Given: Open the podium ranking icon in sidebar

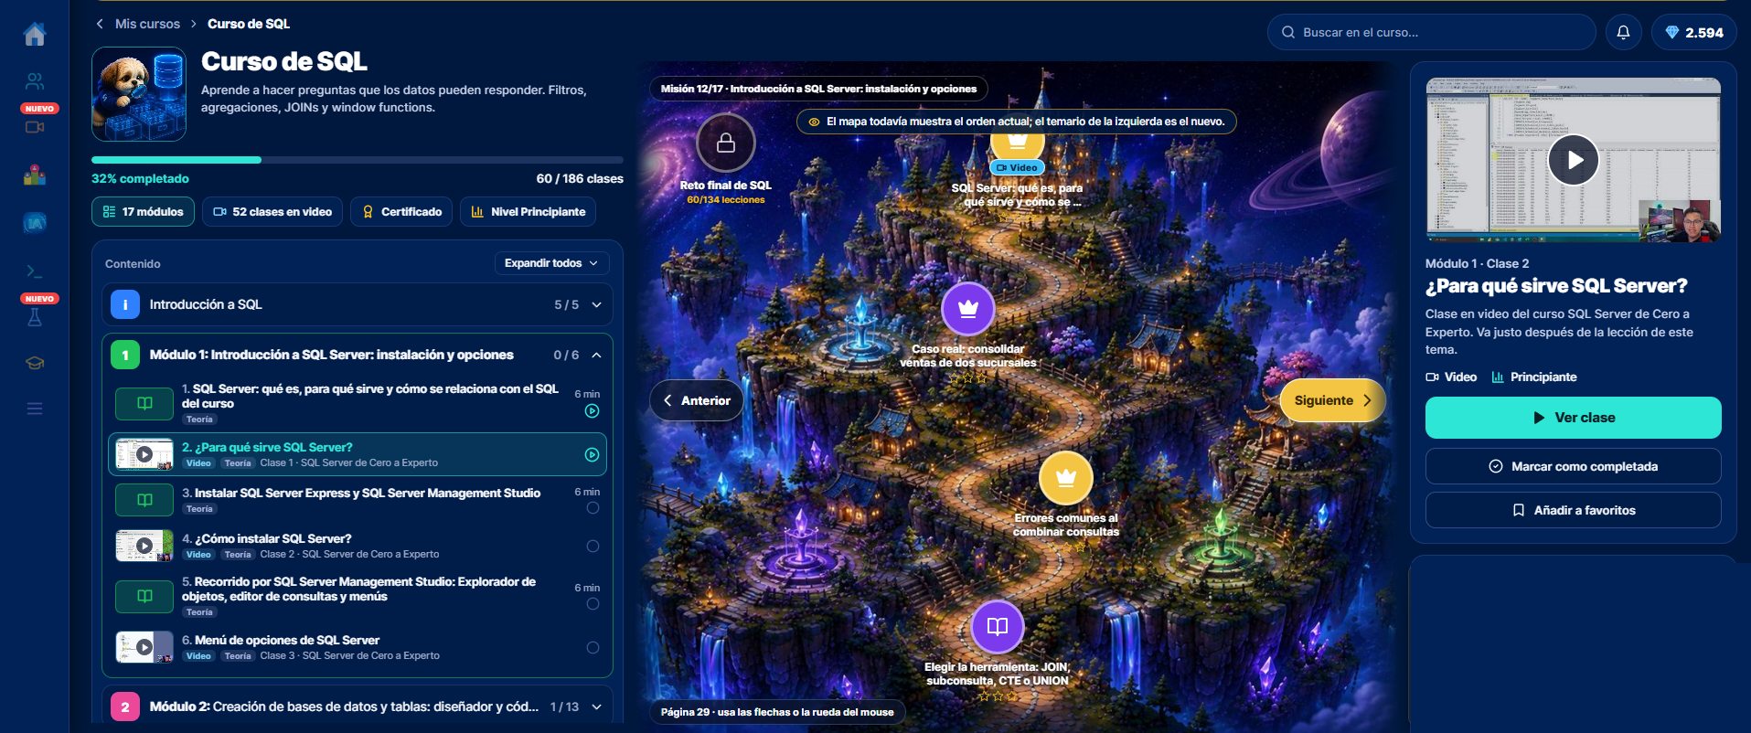Looking at the screenshot, I should point(35,175).
